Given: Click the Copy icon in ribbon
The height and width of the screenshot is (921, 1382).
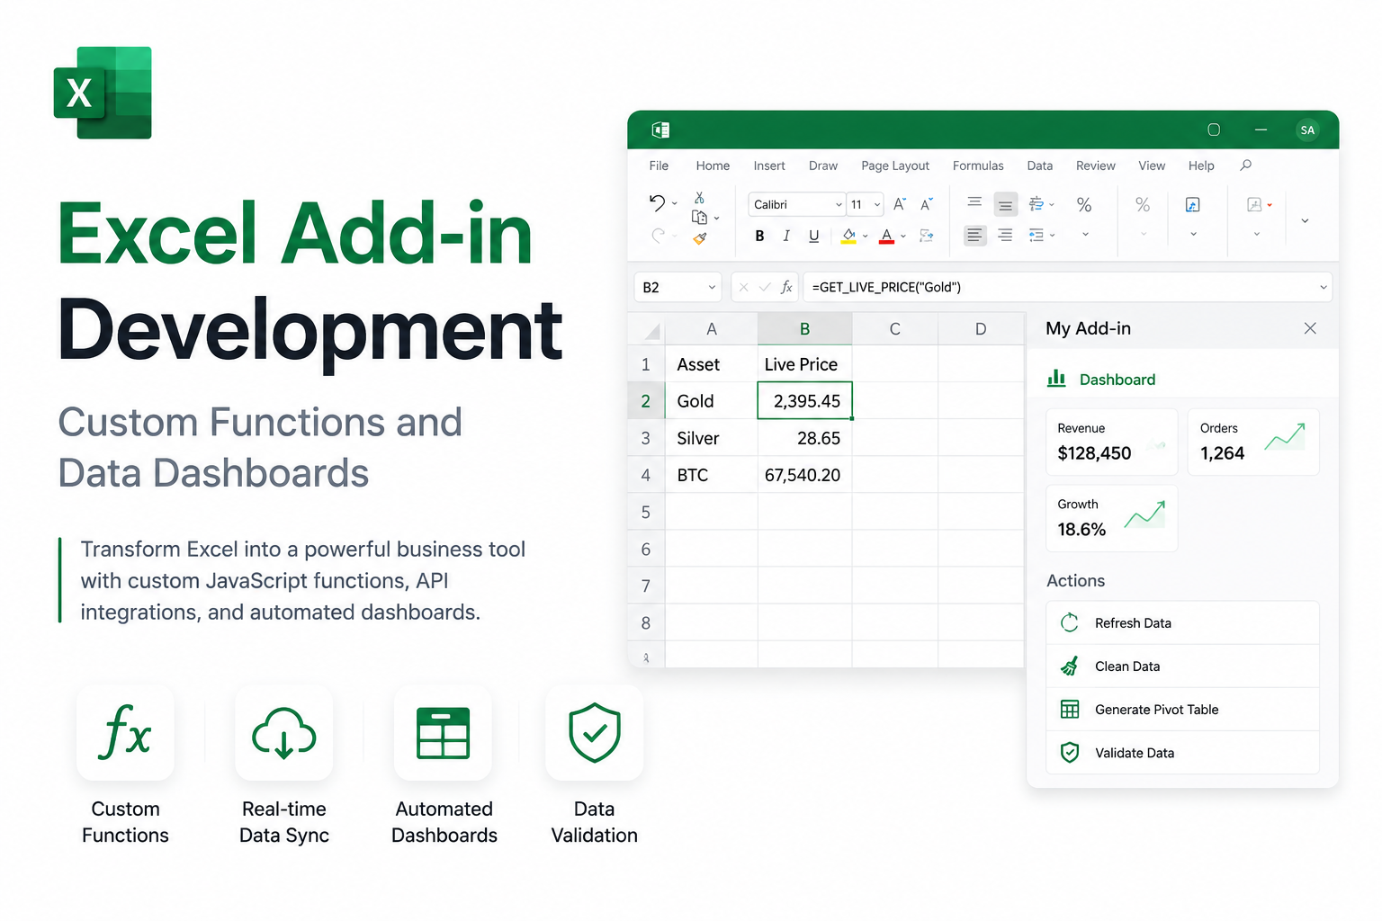Looking at the screenshot, I should pyautogui.click(x=699, y=217).
